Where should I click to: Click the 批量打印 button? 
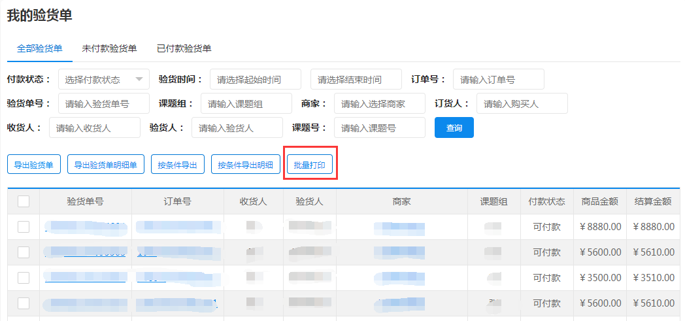(x=310, y=165)
